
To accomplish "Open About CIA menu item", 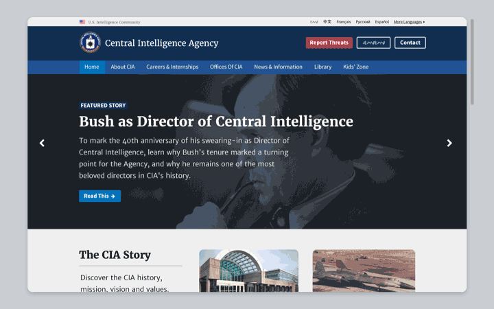I will [123, 67].
